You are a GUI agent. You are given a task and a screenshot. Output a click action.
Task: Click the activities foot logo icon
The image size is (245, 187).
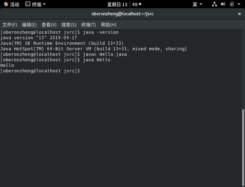point(6,4)
